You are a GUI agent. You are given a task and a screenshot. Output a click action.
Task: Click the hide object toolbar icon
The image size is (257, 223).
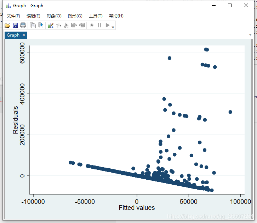click(x=58, y=26)
